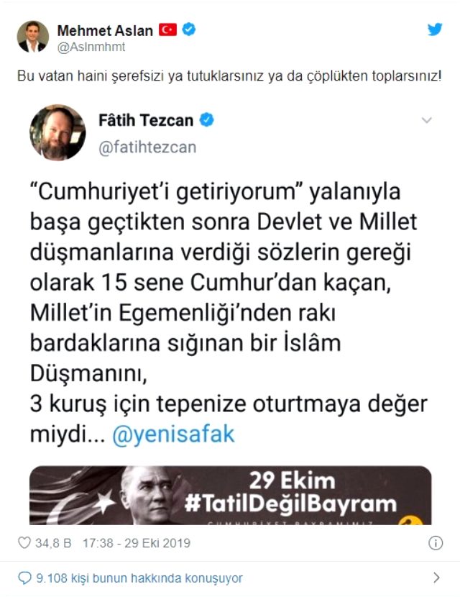The height and width of the screenshot is (597, 460).
Task: Open the 29 Ekim TatilDeğilBayram image
Action: click(231, 495)
